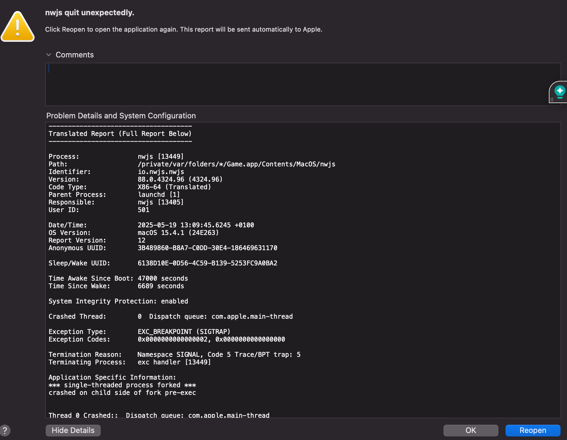The width and height of the screenshot is (567, 440).
Task: Click Exception Type 'EXC_BREAKPOINT (SIGTRAP)'
Action: (x=184, y=332)
